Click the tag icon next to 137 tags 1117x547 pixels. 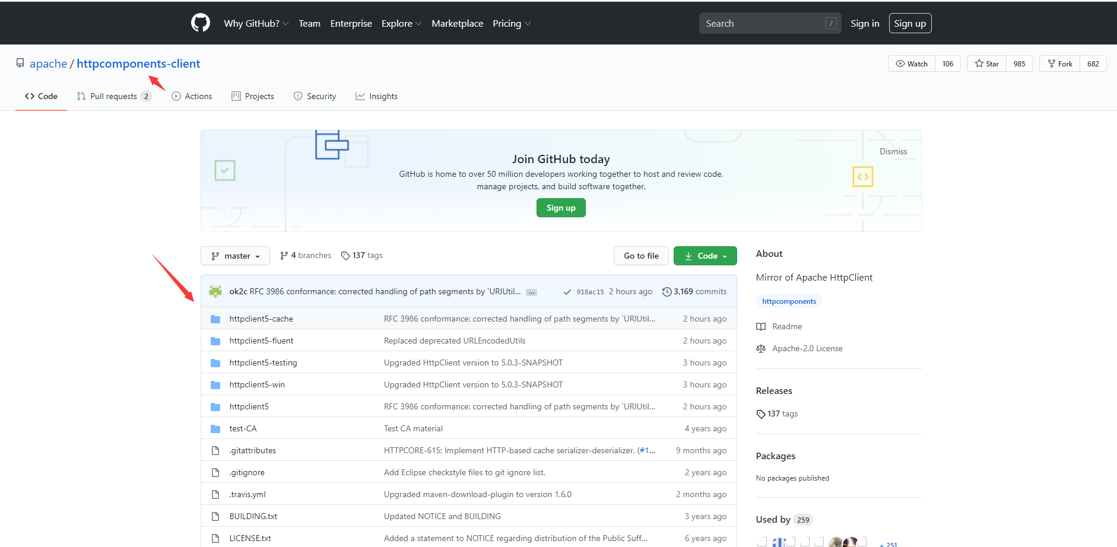tap(345, 255)
